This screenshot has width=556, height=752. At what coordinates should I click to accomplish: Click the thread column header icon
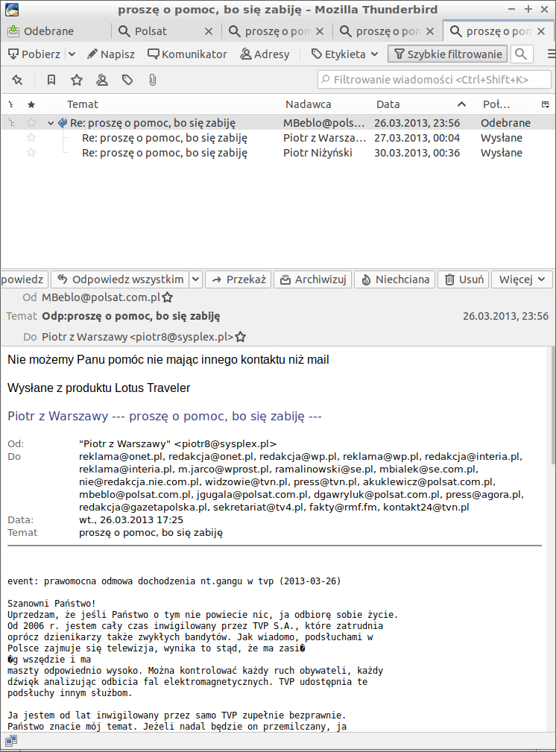pyautogui.click(x=11, y=104)
